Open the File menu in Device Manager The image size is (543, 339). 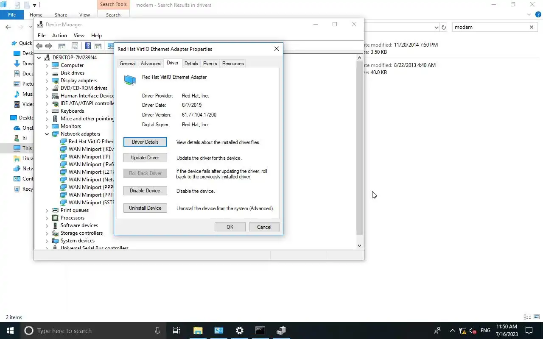point(42,36)
